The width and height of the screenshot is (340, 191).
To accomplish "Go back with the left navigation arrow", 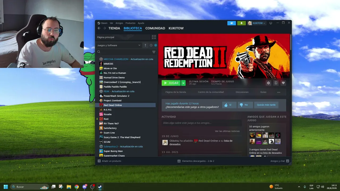I will click(99, 28).
